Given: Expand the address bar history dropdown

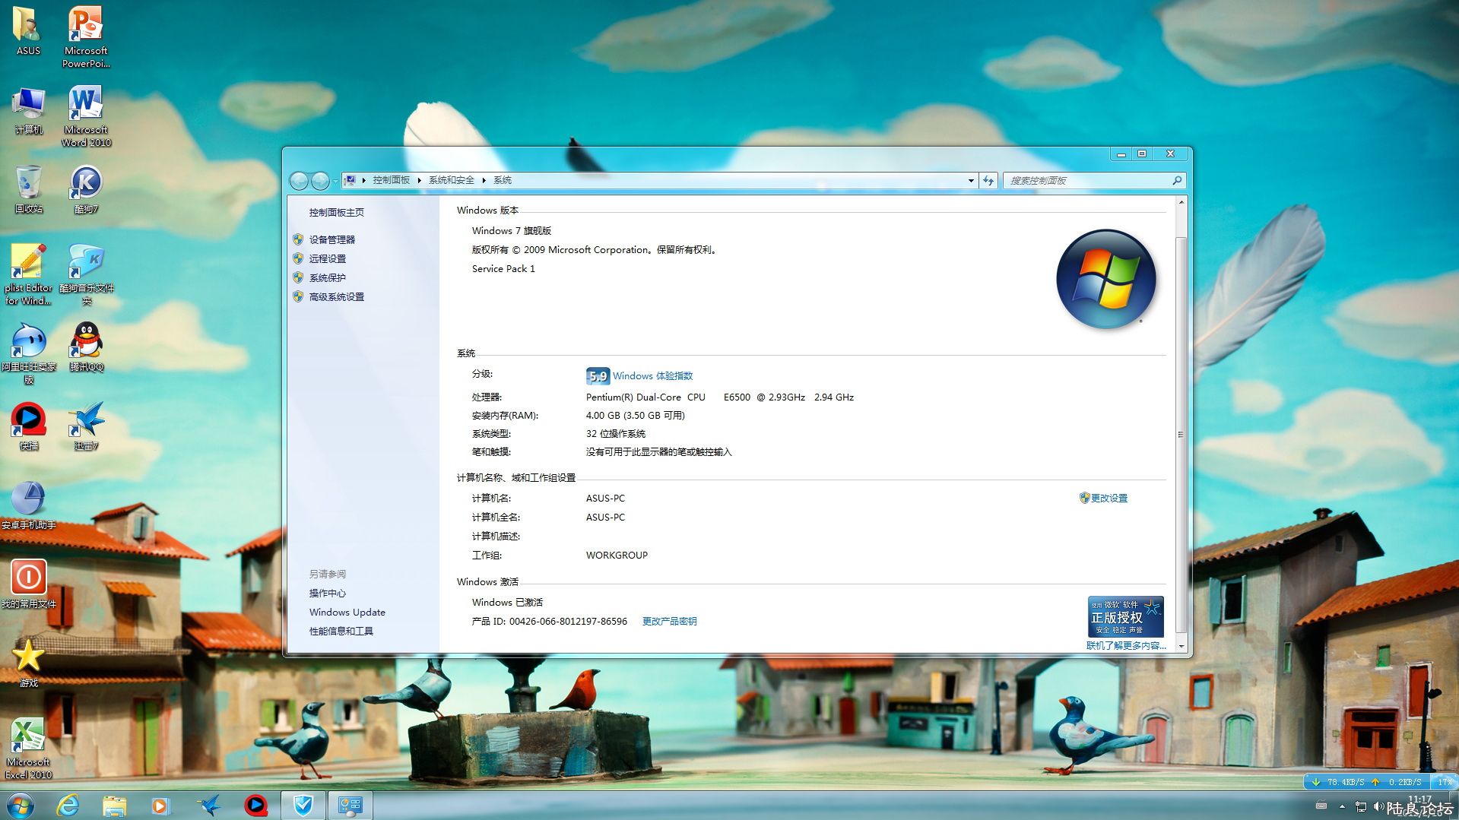Looking at the screenshot, I should [971, 181].
